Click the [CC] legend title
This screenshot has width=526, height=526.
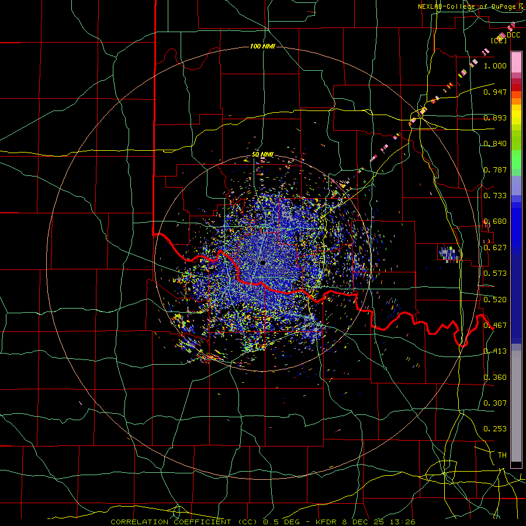[x=499, y=40]
